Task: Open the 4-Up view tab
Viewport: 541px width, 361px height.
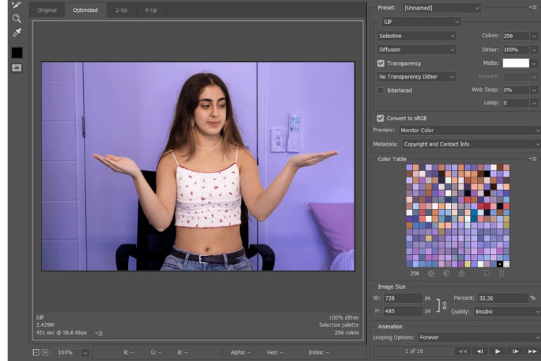Action: [x=151, y=11]
